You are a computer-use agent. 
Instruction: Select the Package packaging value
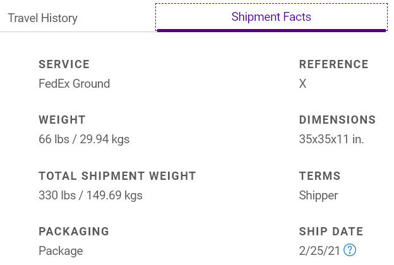pyautogui.click(x=61, y=251)
